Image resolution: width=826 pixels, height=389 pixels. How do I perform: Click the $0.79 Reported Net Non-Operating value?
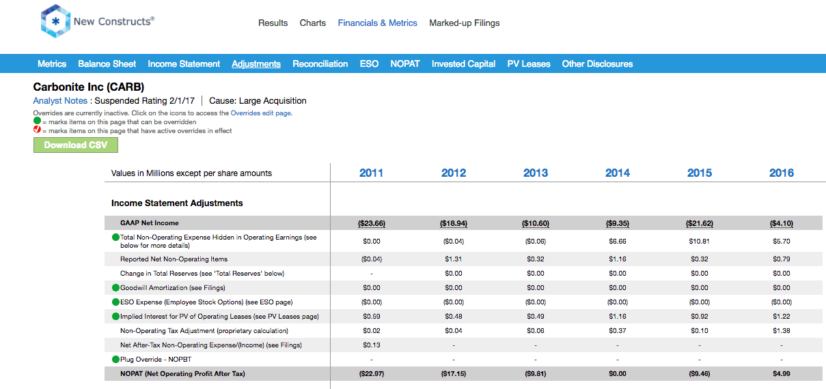point(782,259)
